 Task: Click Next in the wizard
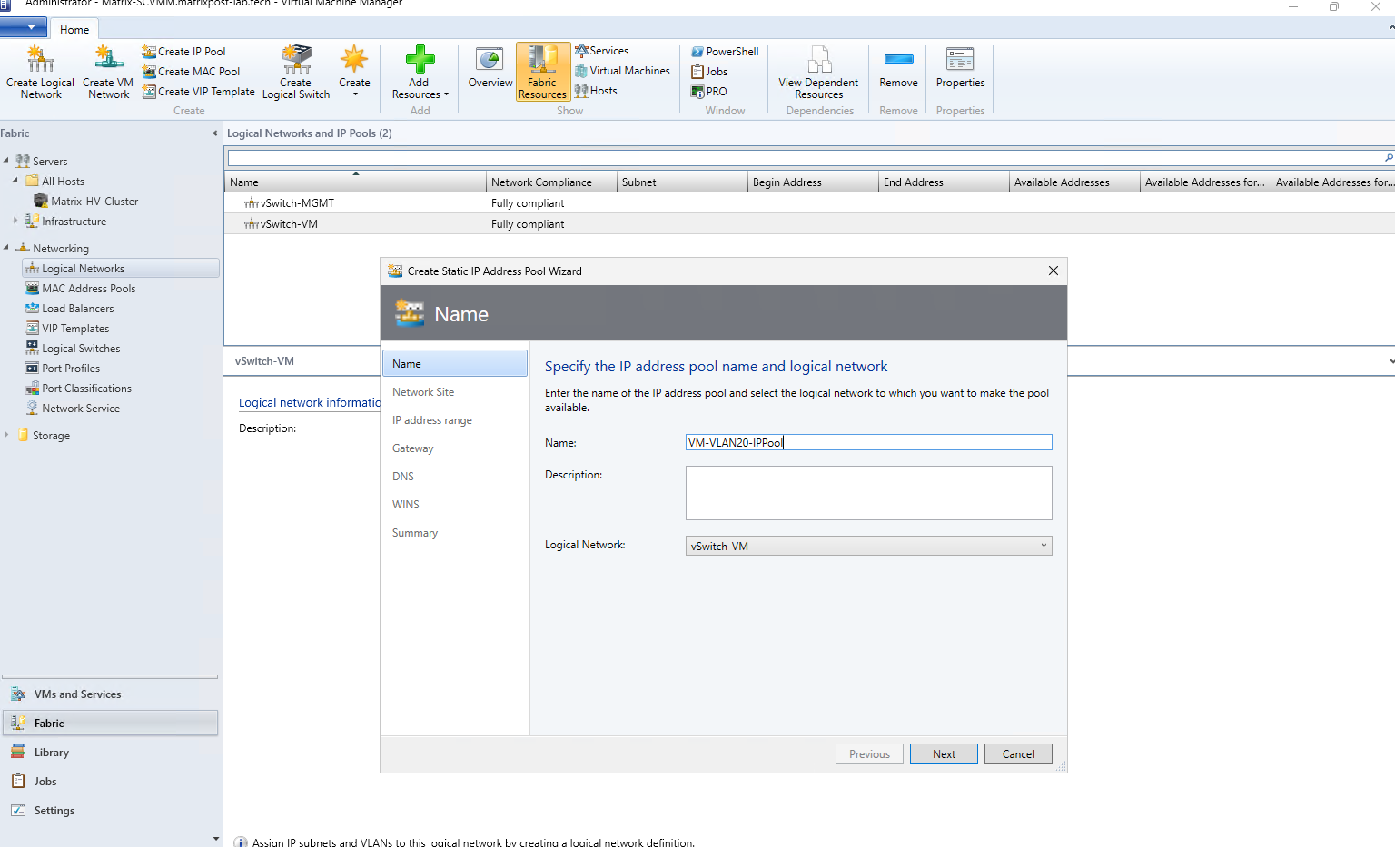coord(944,754)
